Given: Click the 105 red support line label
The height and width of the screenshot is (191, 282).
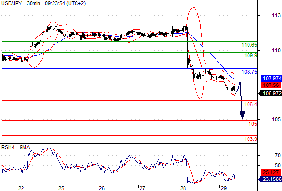Looking at the screenshot, I should pos(253,124).
